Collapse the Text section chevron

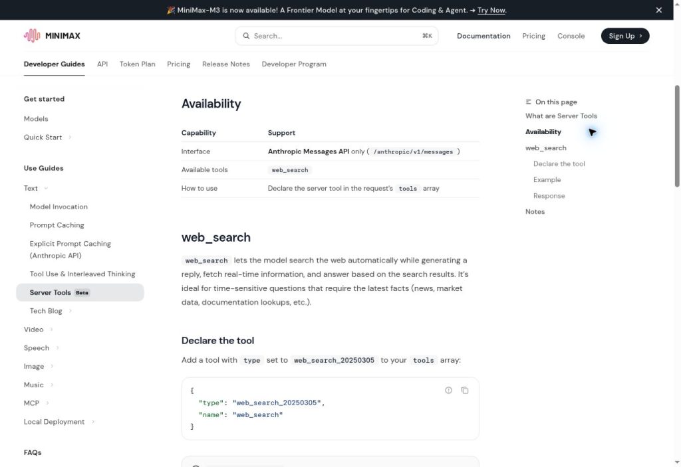pos(46,189)
